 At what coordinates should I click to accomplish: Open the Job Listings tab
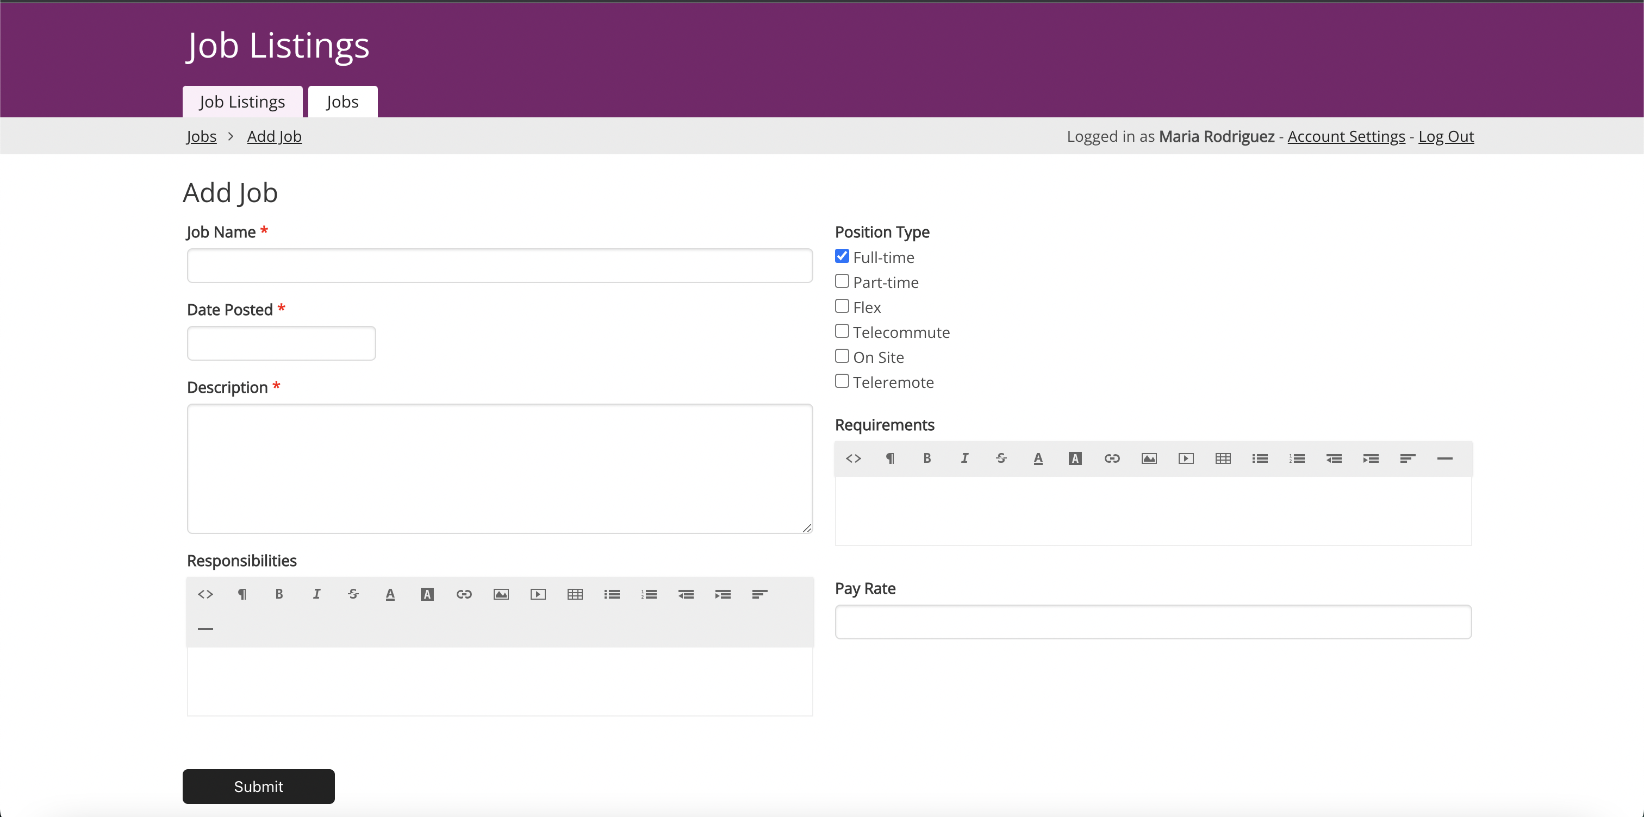tap(242, 102)
